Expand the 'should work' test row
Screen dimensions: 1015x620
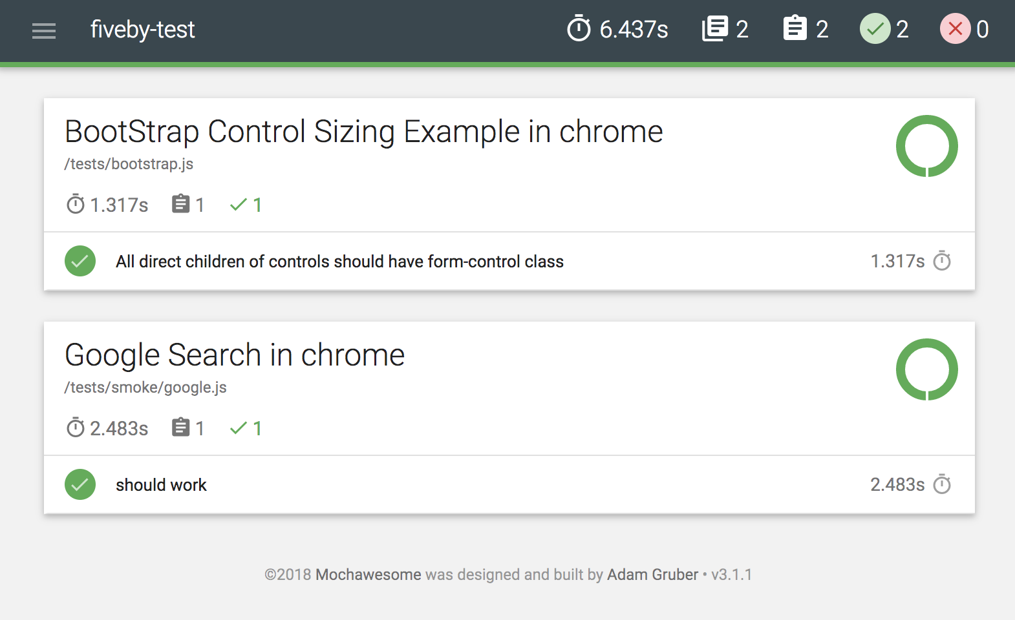coord(509,484)
